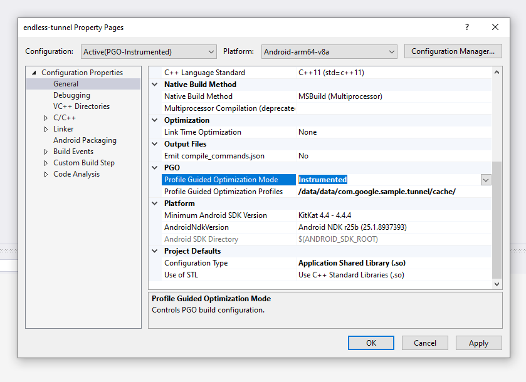Click the property grid scrollbar down arrow
The image size is (526, 382).
[x=497, y=284]
